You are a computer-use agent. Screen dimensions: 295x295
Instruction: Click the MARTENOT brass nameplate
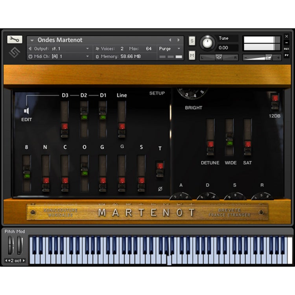pos(147,212)
